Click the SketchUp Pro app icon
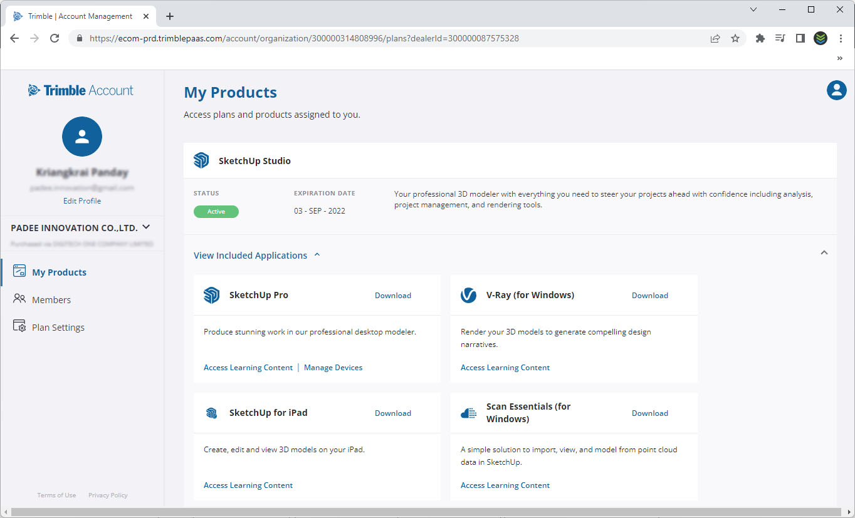 [212, 295]
